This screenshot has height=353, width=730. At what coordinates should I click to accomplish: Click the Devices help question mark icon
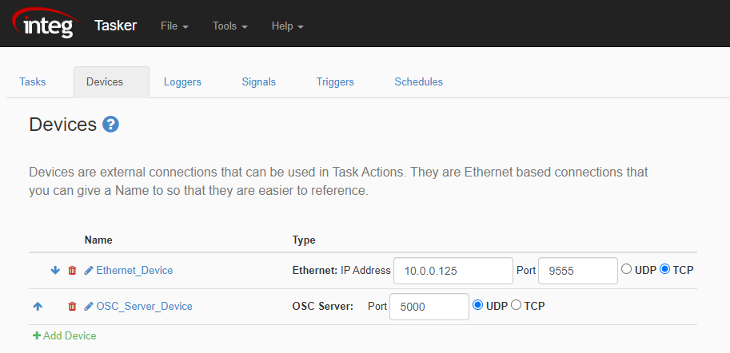111,125
